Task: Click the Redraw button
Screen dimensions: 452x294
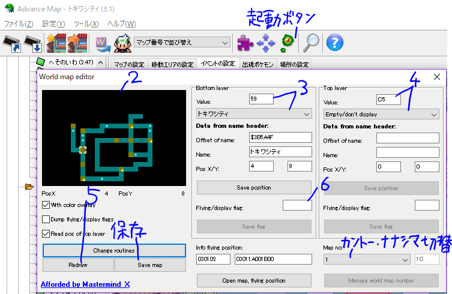Action: point(78,265)
